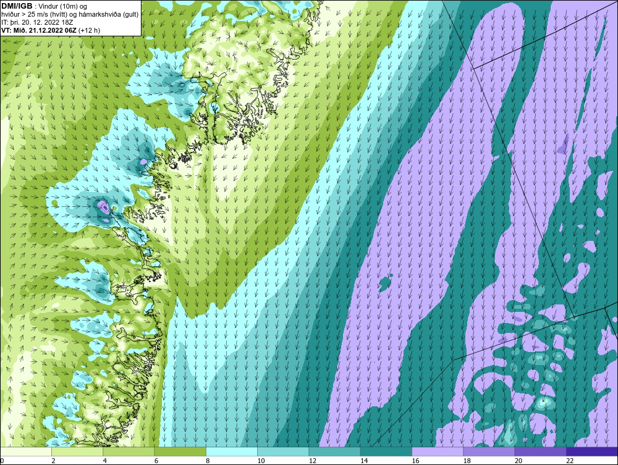Click the '2' label on the wind scale
The image size is (618, 465).
tap(53, 461)
